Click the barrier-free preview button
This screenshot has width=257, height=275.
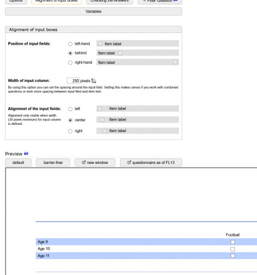click(x=53, y=162)
